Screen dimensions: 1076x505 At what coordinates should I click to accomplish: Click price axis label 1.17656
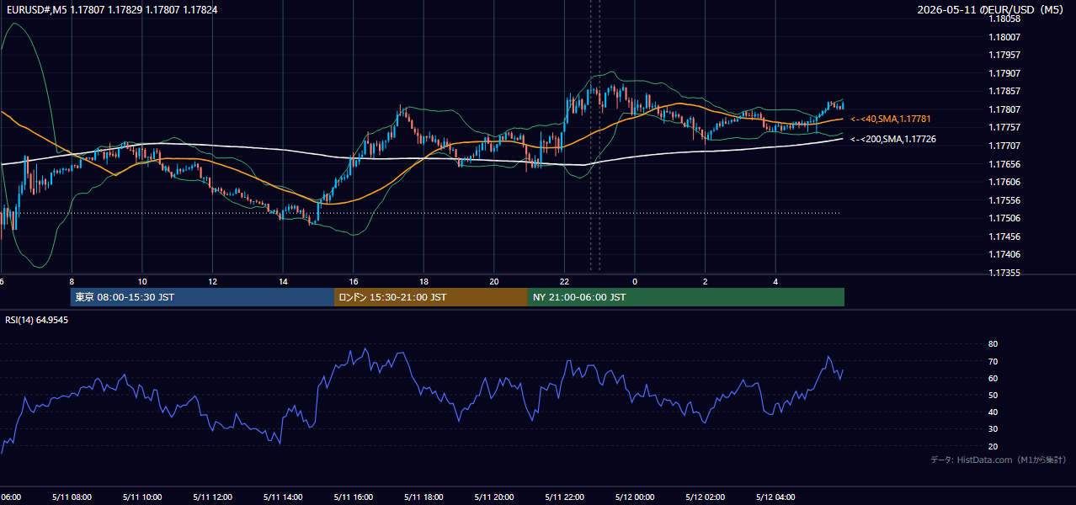pyautogui.click(x=1004, y=164)
